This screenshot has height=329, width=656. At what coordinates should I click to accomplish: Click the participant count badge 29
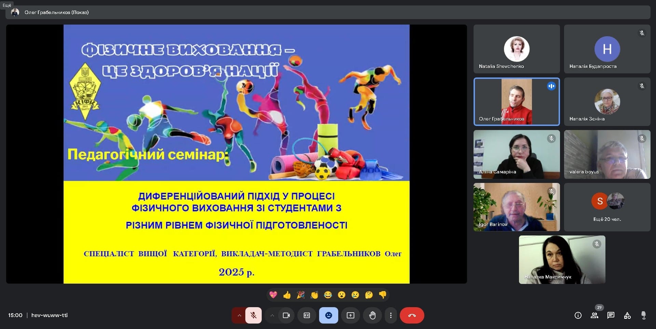pyautogui.click(x=599, y=307)
